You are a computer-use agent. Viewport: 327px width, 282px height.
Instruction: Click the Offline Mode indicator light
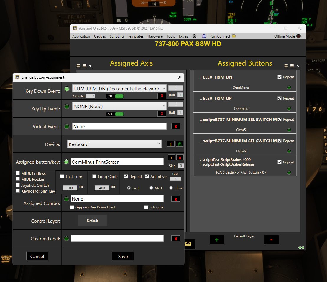tap(298, 36)
